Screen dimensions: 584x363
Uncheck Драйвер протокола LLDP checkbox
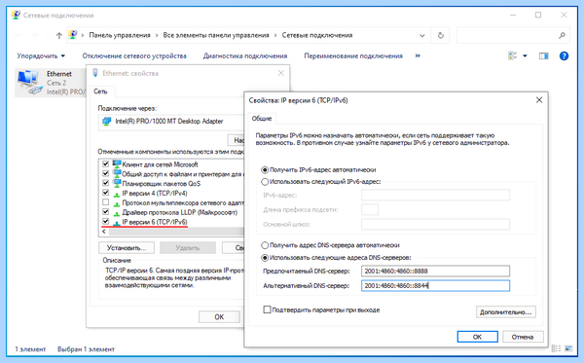pyautogui.click(x=106, y=212)
